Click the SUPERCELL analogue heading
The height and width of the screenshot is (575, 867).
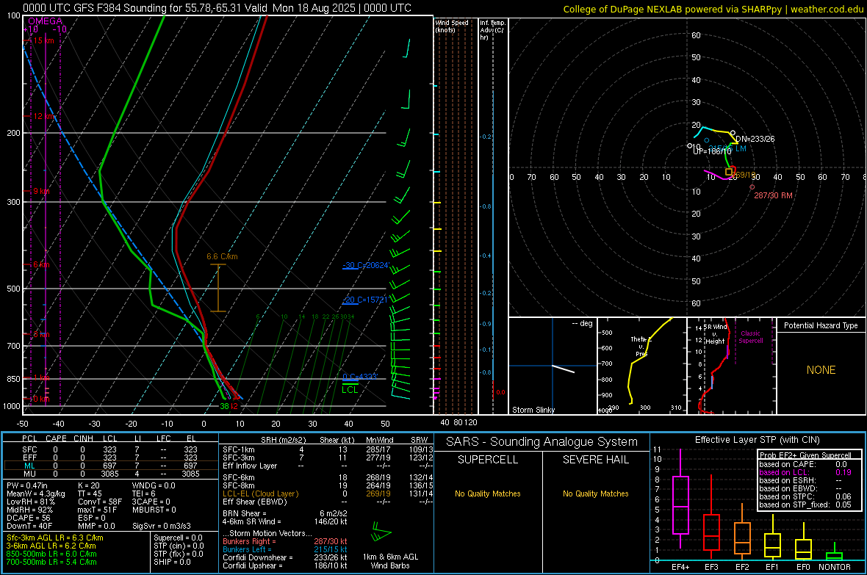click(488, 460)
